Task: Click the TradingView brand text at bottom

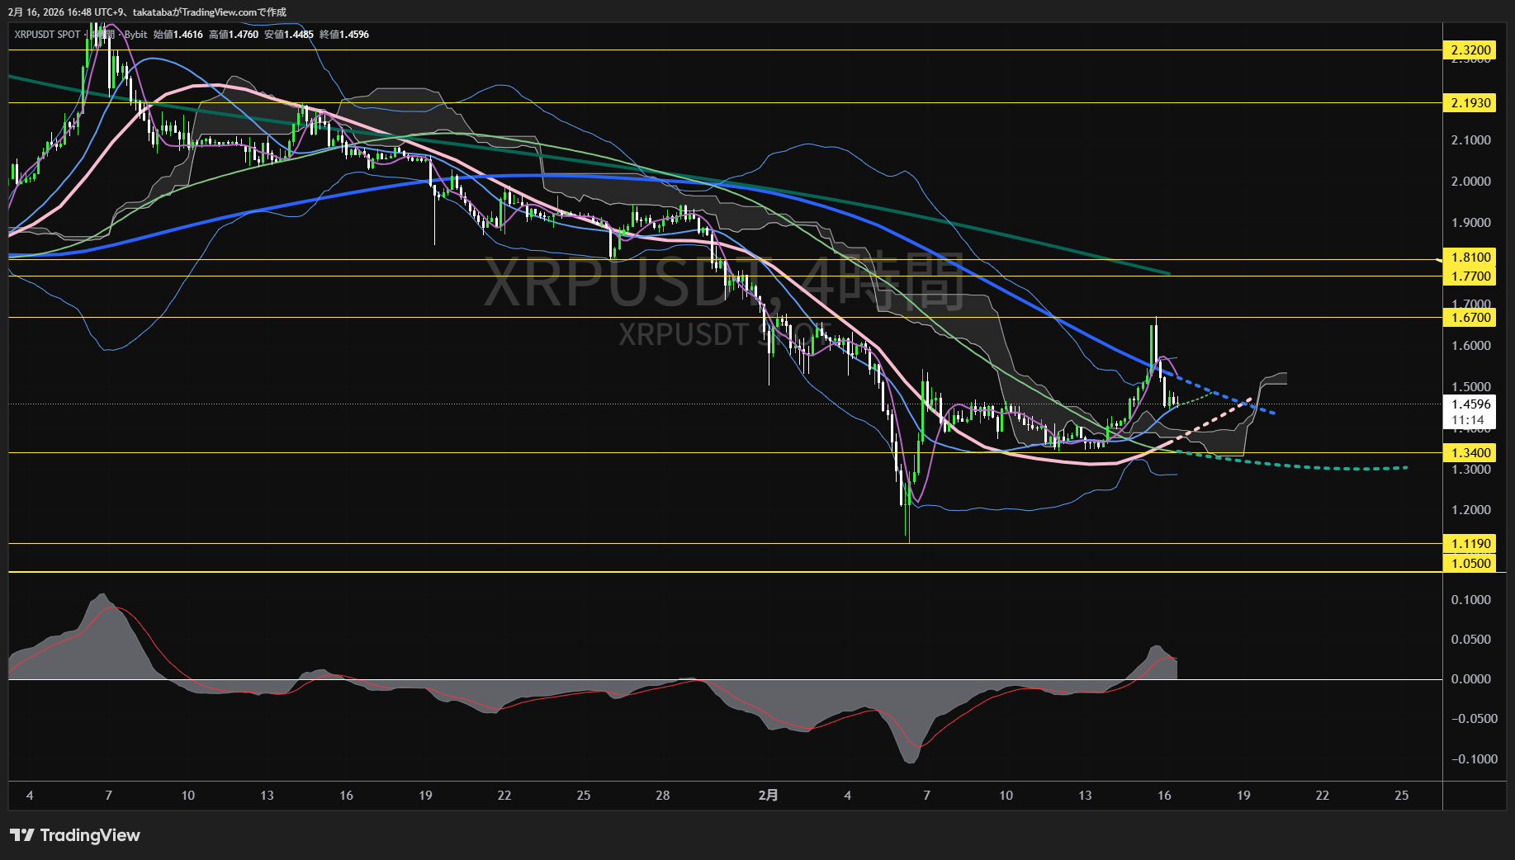Action: 90,835
